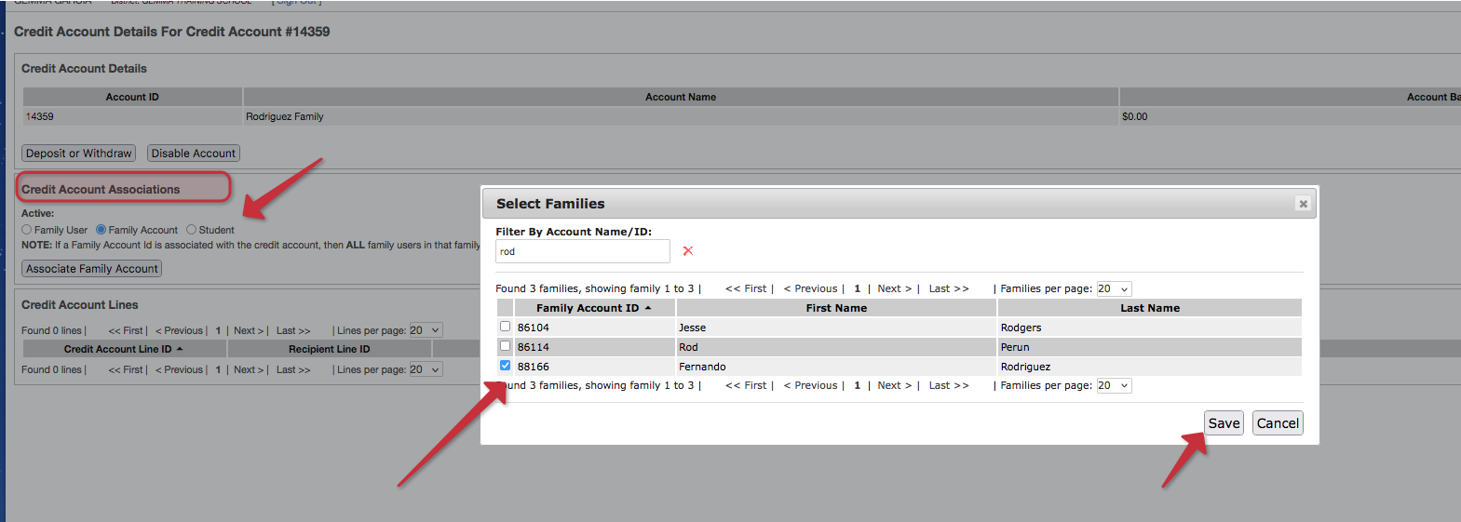Image resolution: width=1461 pixels, height=522 pixels.
Task: Cancel the Select Families dialog
Action: tap(1278, 423)
